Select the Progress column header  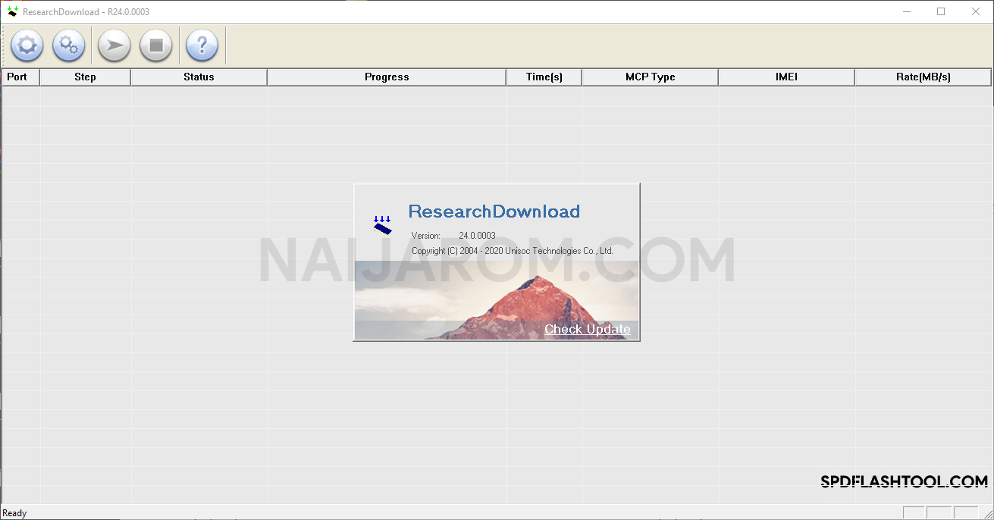(387, 77)
